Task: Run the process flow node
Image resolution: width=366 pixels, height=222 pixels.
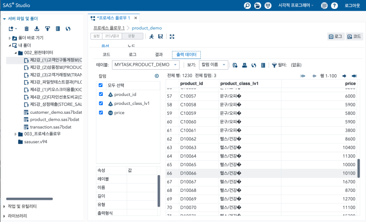Action: click(151, 37)
